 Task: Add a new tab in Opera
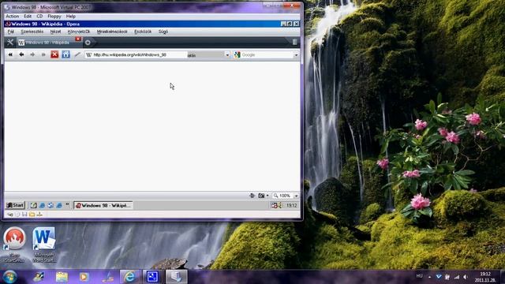(88, 43)
